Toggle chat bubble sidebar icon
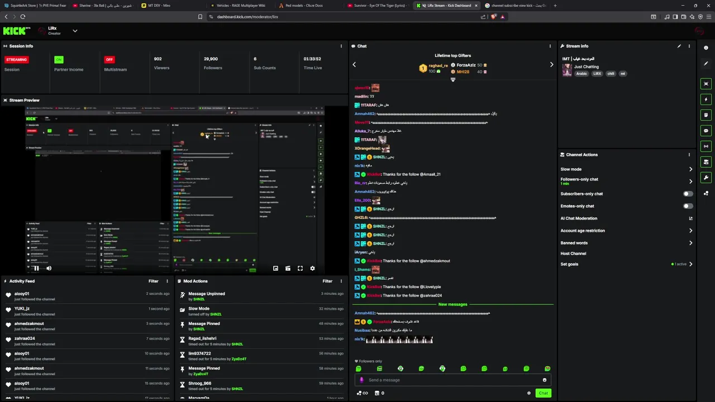The height and width of the screenshot is (402, 715). point(706,131)
